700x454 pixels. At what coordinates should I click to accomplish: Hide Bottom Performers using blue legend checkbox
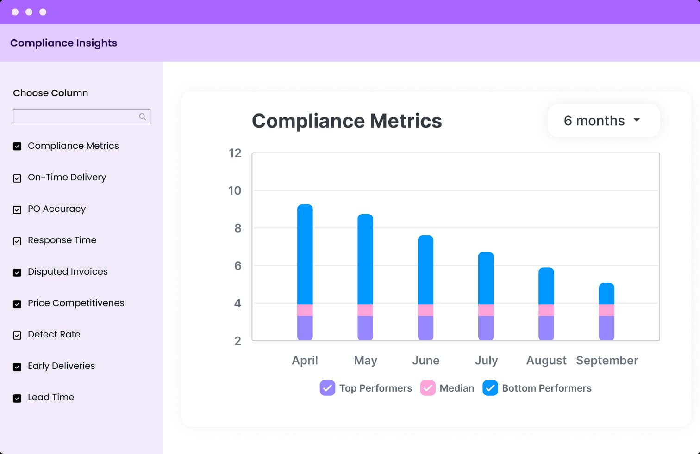pyautogui.click(x=490, y=388)
